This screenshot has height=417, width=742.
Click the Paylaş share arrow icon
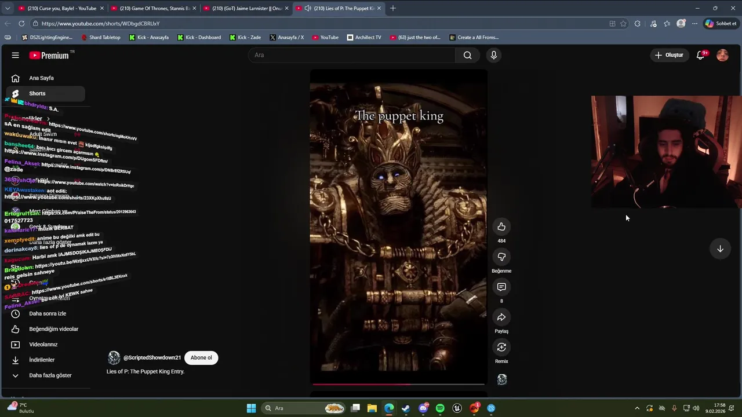[x=501, y=317]
